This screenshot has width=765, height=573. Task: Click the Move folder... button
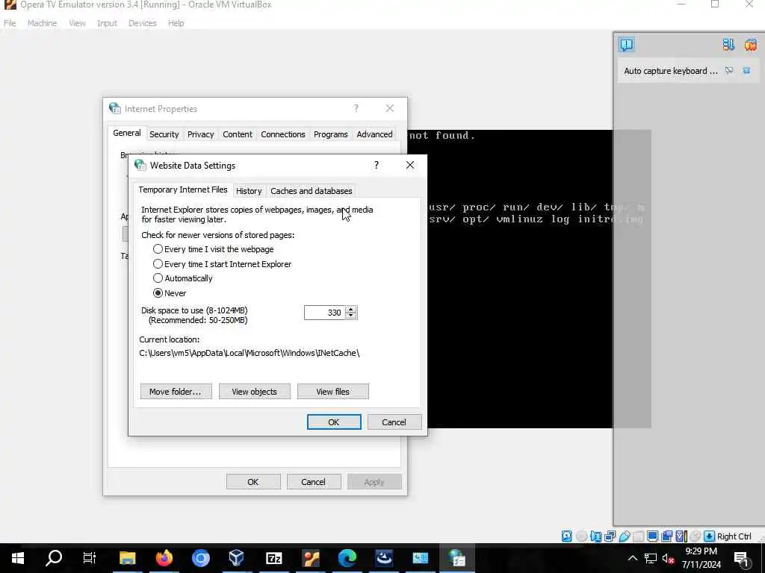pyautogui.click(x=176, y=391)
